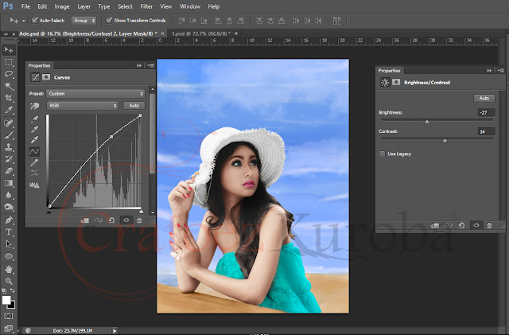Uncheck the Auto-Select option
The width and height of the screenshot is (509, 335).
point(34,19)
